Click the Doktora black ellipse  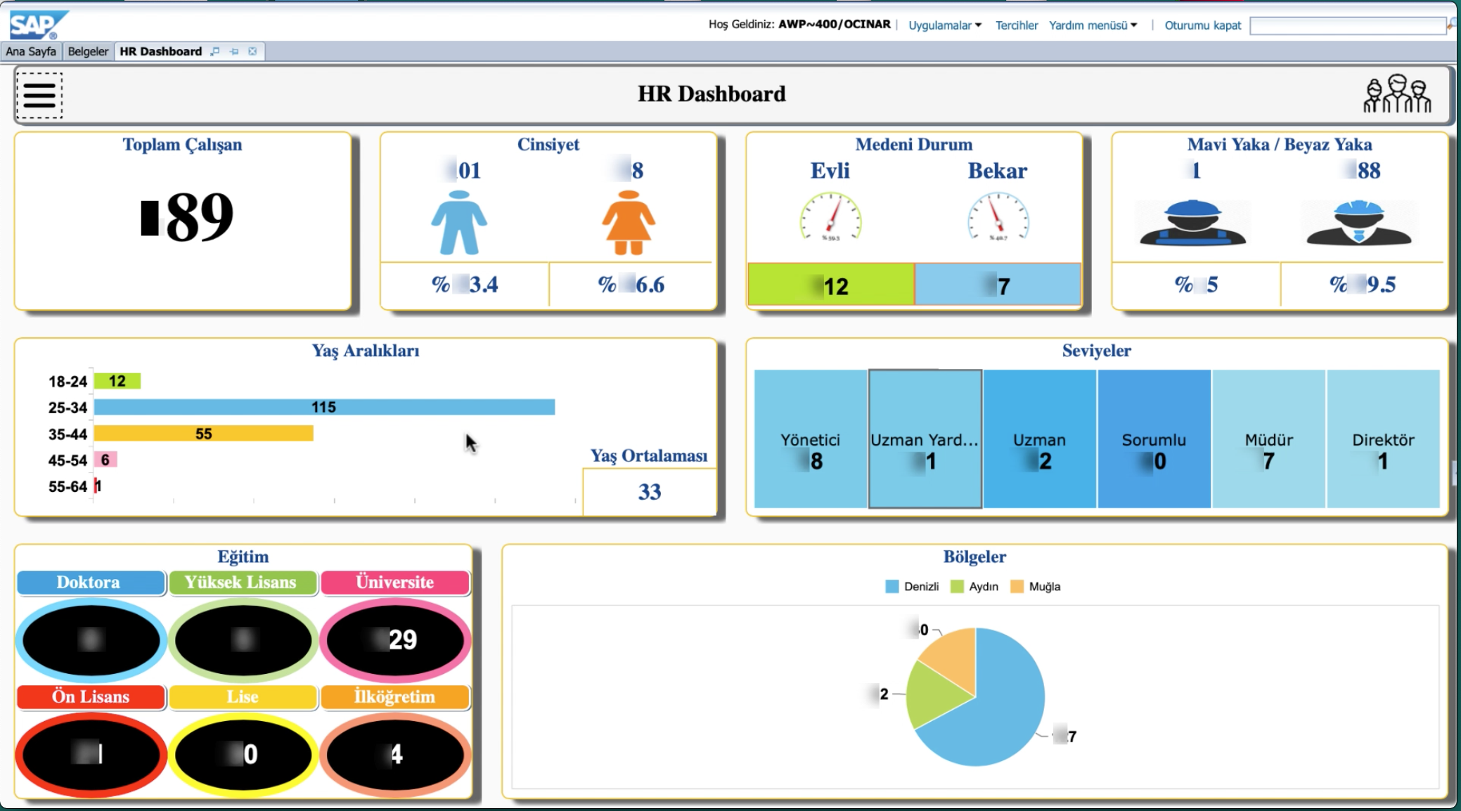coord(91,640)
